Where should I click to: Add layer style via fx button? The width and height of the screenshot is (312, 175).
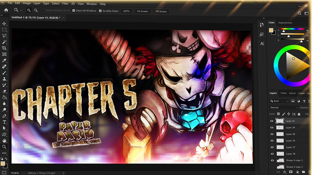point(285,172)
